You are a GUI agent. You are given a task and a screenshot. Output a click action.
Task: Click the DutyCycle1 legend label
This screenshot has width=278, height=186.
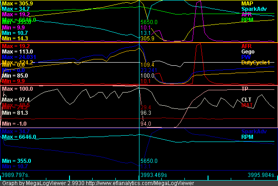[255, 62]
